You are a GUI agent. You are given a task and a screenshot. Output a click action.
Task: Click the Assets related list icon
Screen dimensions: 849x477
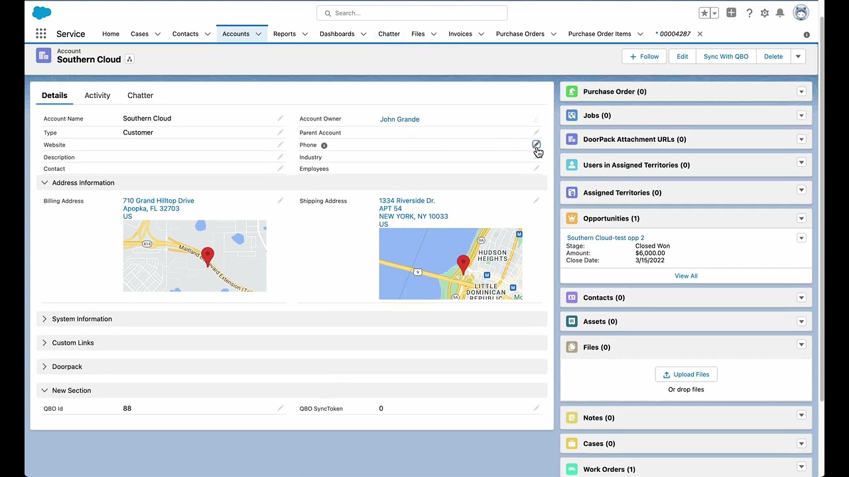click(x=572, y=321)
